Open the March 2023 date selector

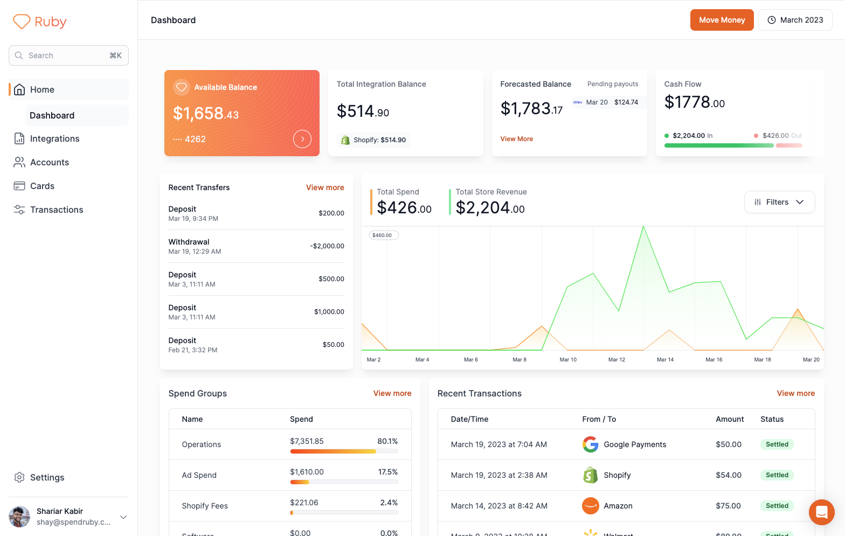(x=795, y=20)
